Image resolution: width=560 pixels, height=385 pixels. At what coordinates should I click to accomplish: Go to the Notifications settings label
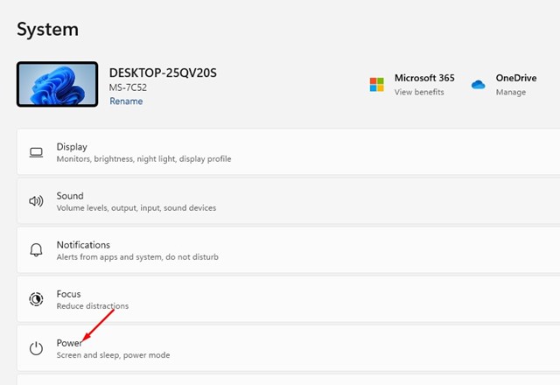[x=83, y=244]
